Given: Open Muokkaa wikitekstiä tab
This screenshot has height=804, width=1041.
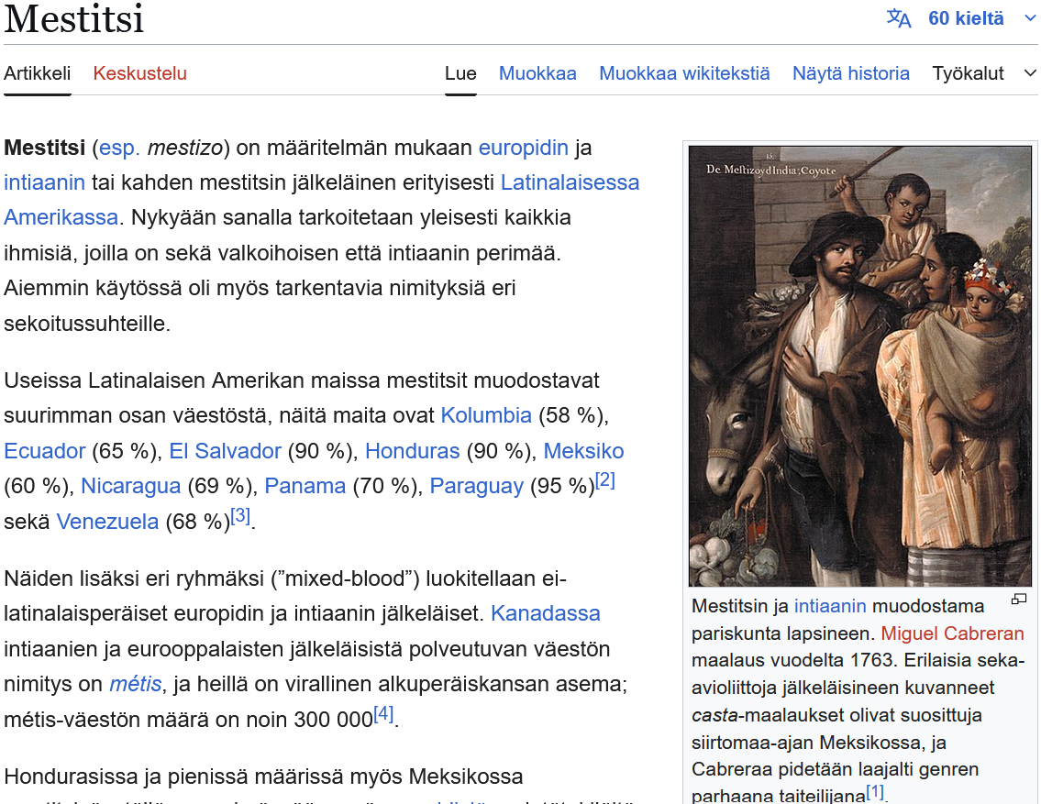Looking at the screenshot, I should pos(684,73).
